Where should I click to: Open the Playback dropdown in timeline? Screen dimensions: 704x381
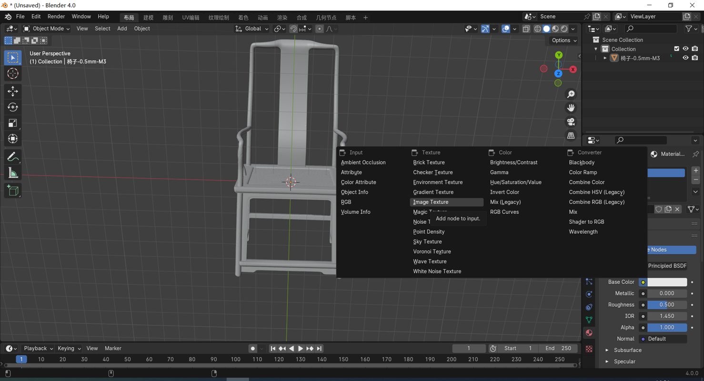pyautogui.click(x=38, y=349)
